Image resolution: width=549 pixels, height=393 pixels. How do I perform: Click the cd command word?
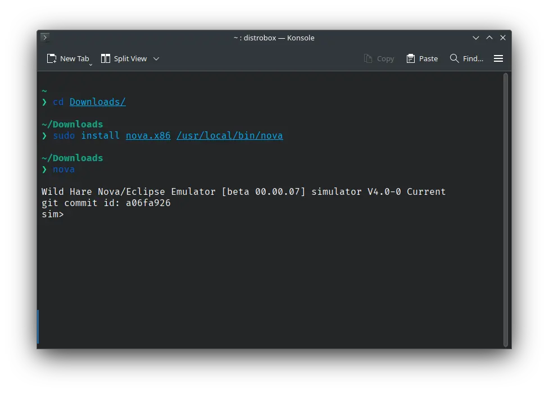58,102
